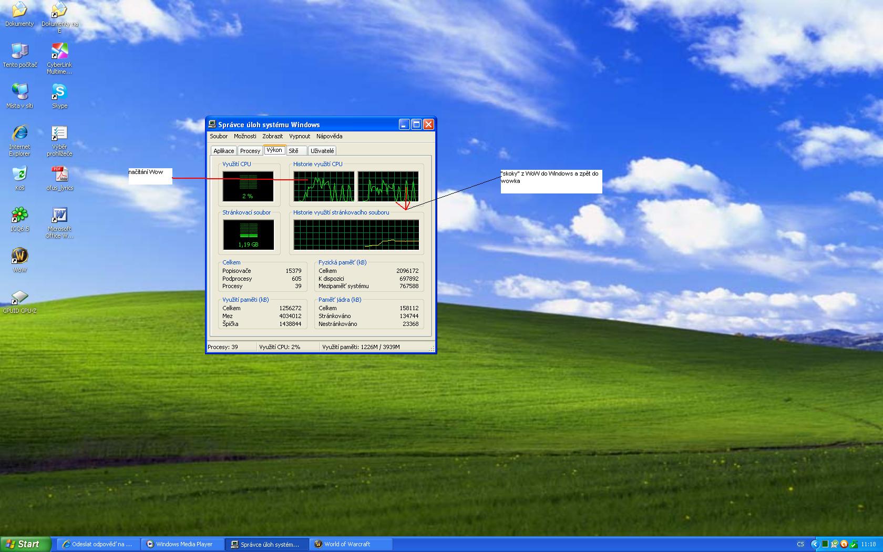Switch to the Aplikace tab
Viewport: 883px width, 552px height.
click(223, 151)
